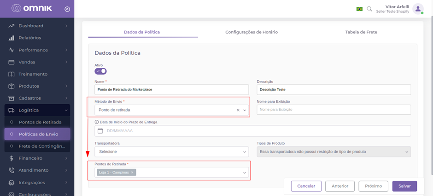Expand the Performance menu chevron
433x196 pixels.
click(66, 50)
